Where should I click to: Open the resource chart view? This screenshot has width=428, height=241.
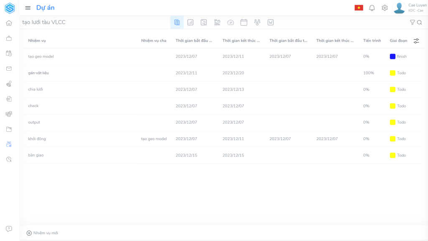tap(217, 23)
